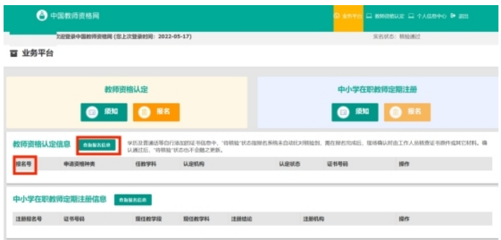This screenshot has height=240, width=501.
Task: Open the 业务平台 tab in header
Action: pos(351,16)
